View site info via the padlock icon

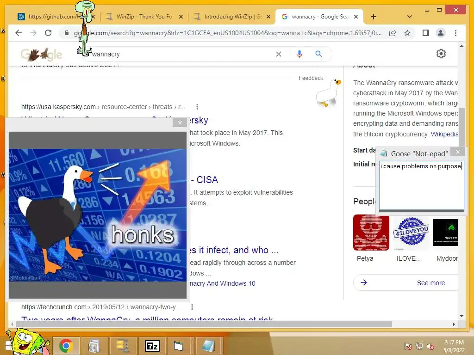pos(67,33)
